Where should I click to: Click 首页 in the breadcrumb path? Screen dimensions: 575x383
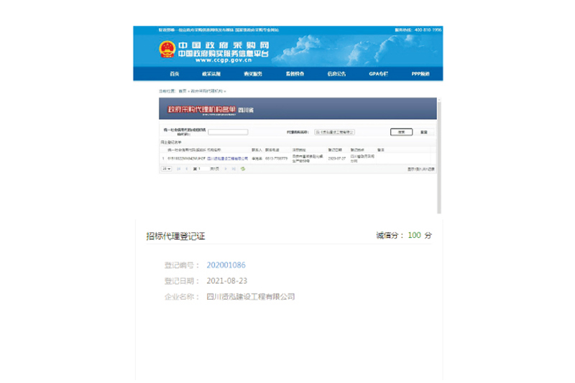click(182, 92)
